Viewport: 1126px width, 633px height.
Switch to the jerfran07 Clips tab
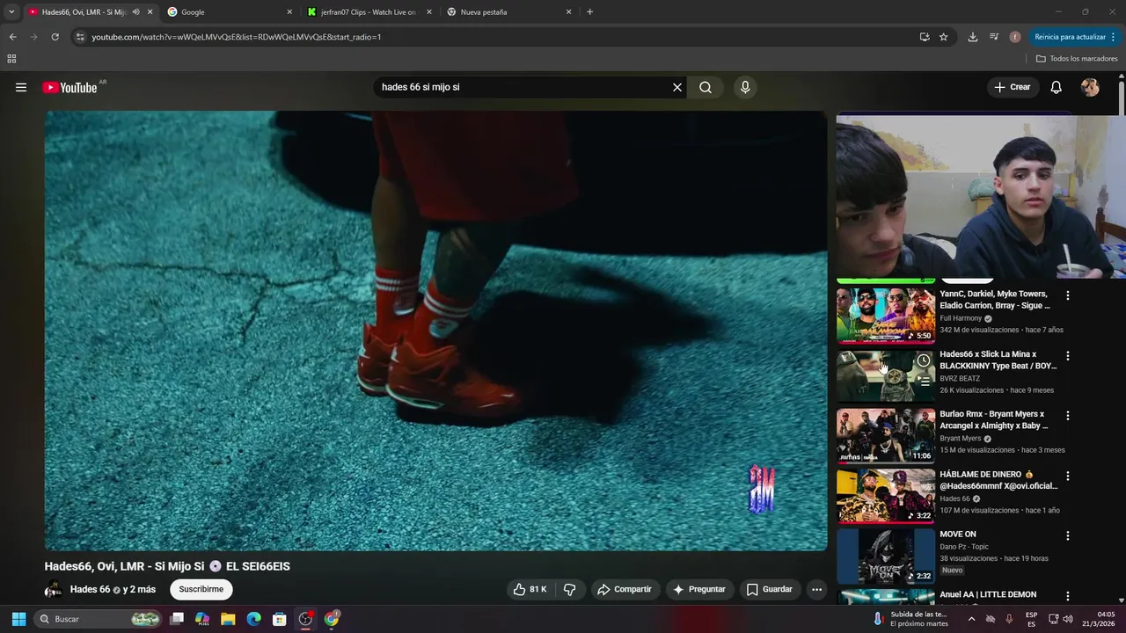point(368,12)
